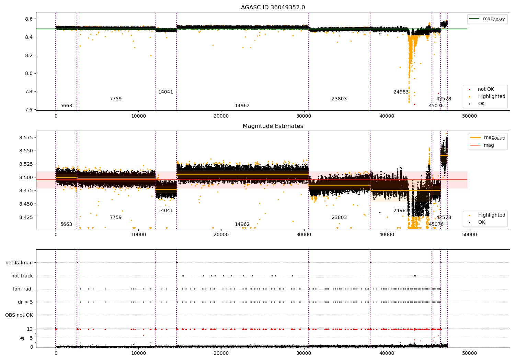Click the "dr > 5" row label
This screenshot has width=515, height=361.
tap(25, 302)
